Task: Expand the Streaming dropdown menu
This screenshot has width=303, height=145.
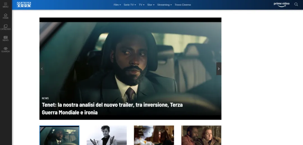Action: (x=164, y=5)
